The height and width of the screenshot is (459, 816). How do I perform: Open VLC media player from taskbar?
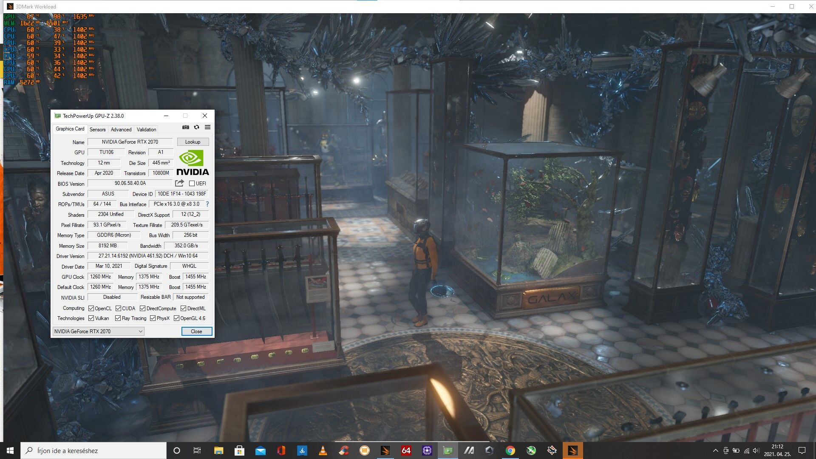coord(323,450)
